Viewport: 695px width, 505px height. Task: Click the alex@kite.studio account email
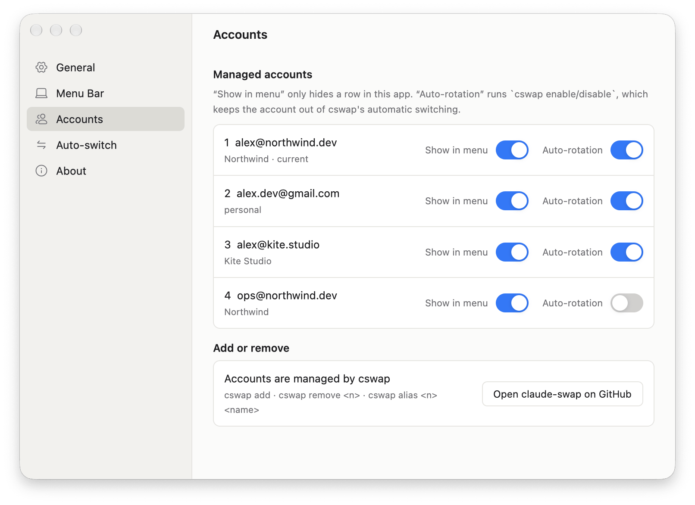click(278, 245)
